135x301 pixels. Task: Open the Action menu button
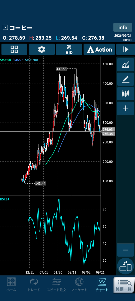pyautogui.click(x=99, y=49)
